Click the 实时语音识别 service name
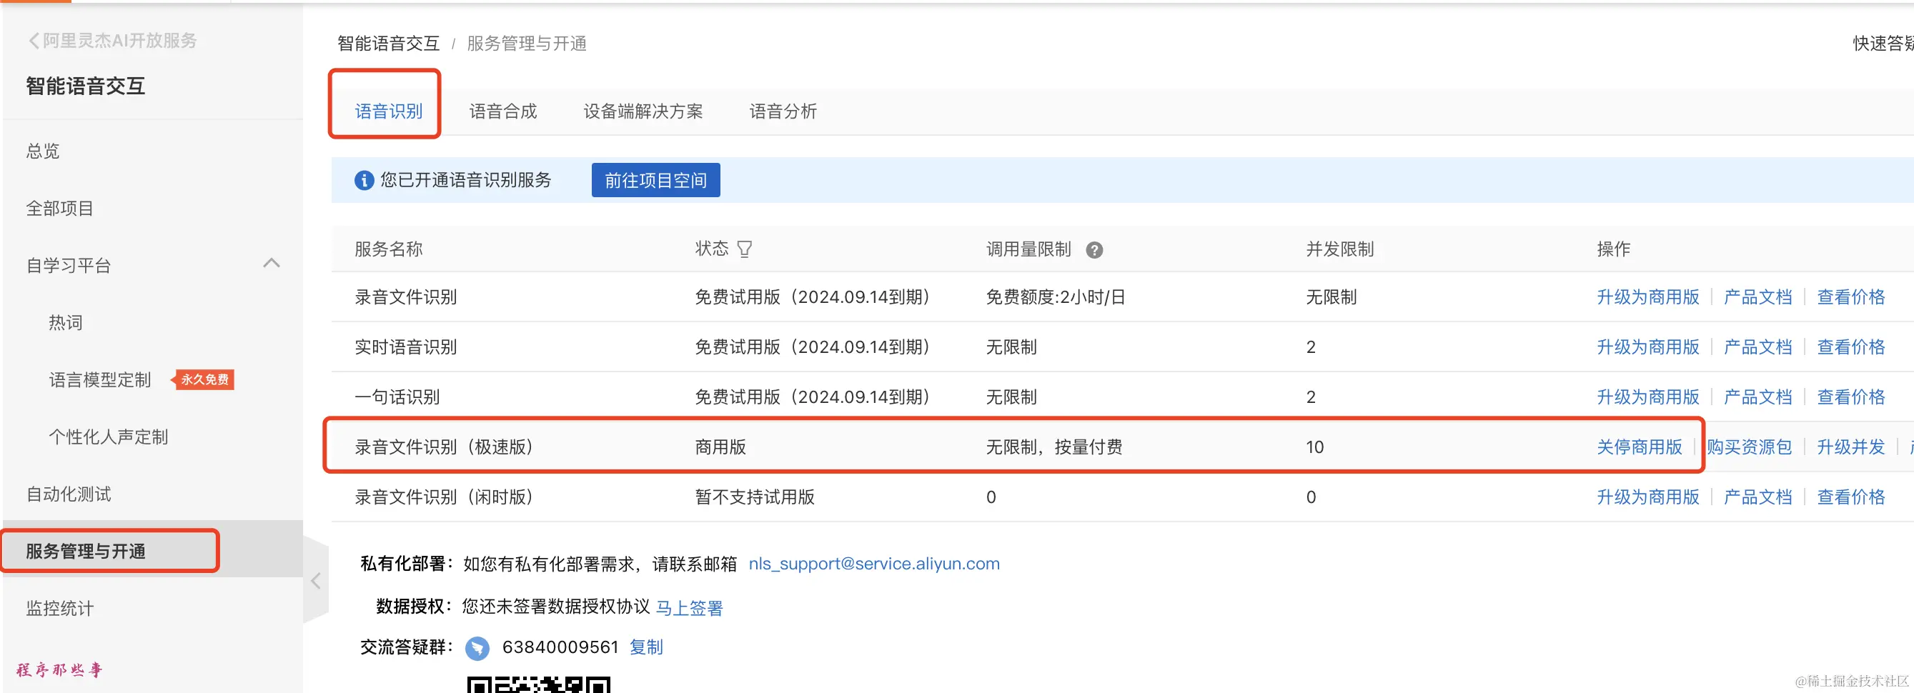Image resolution: width=1914 pixels, height=693 pixels. 406,347
